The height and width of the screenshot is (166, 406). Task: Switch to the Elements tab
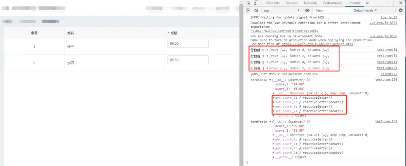(x=273, y=3)
